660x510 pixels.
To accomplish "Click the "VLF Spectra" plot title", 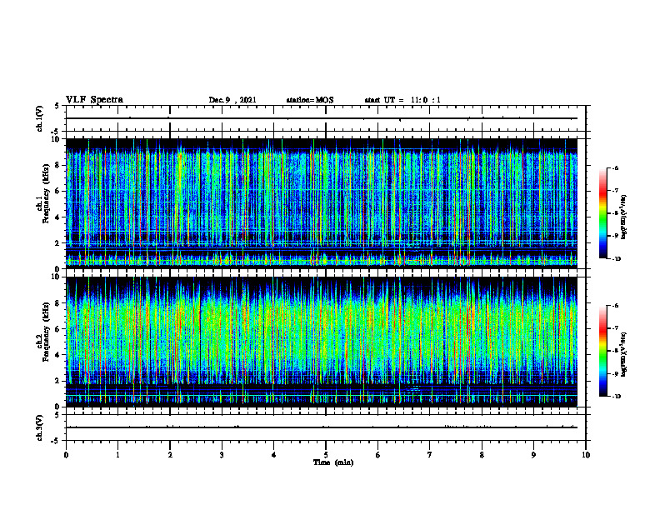I will point(94,100).
